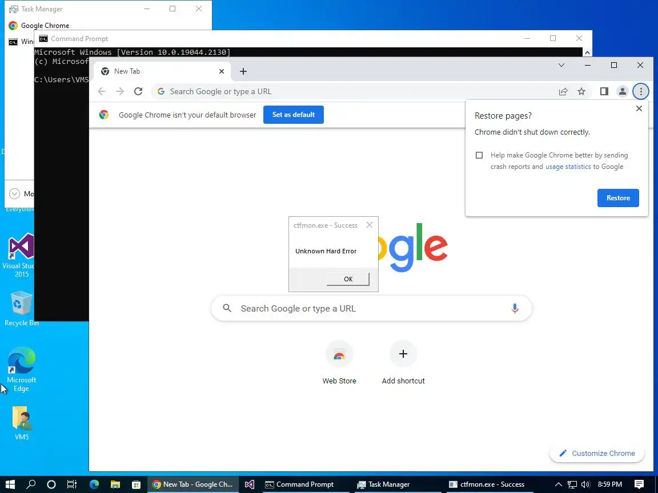The height and width of the screenshot is (493, 658).
Task: Open Microsoft Store taskbar icon
Action: [136, 484]
